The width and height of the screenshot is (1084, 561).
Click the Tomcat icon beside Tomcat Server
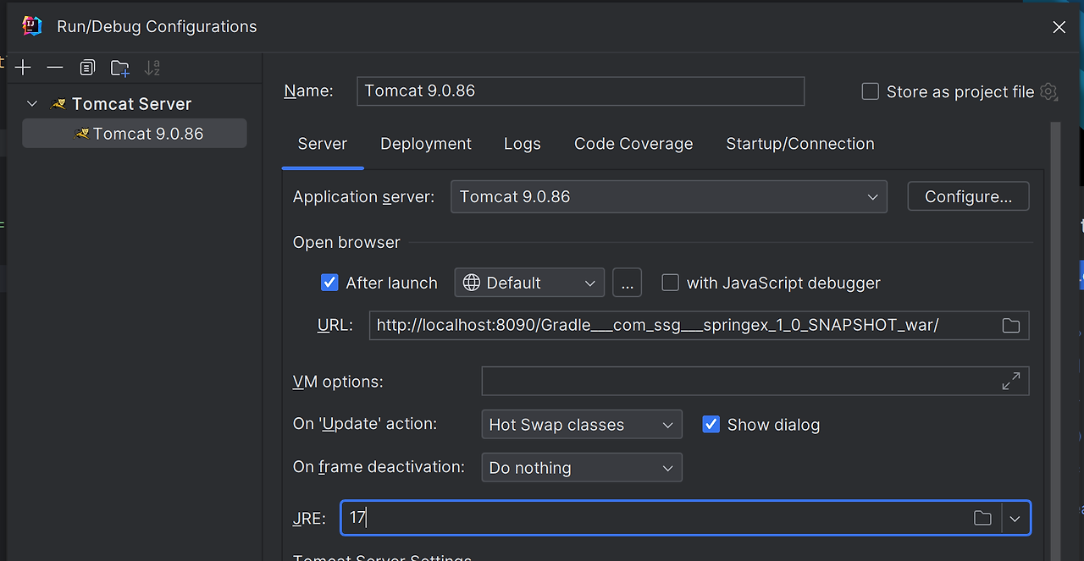click(58, 104)
